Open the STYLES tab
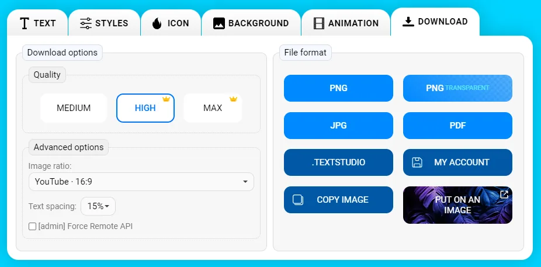The height and width of the screenshot is (267, 541). (x=104, y=23)
